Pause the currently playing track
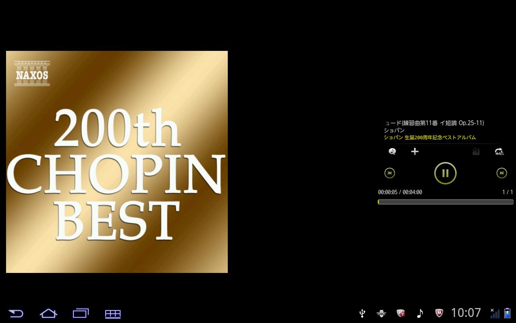 click(445, 173)
